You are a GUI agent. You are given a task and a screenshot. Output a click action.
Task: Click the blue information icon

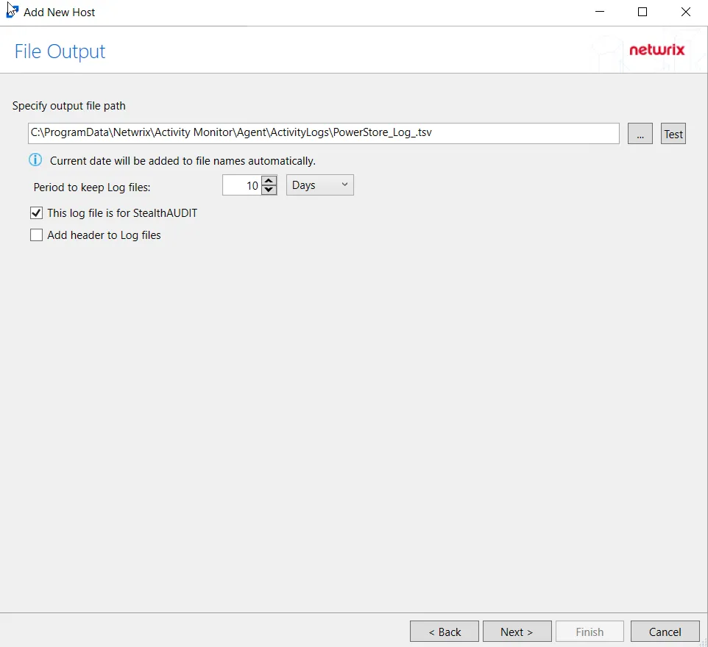point(35,160)
